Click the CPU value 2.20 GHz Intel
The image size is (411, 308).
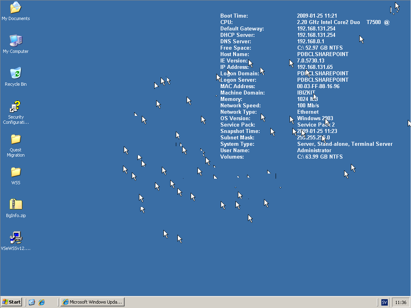[x=343, y=22]
